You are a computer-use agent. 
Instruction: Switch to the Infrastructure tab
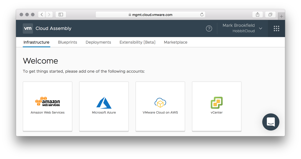click(x=36, y=42)
